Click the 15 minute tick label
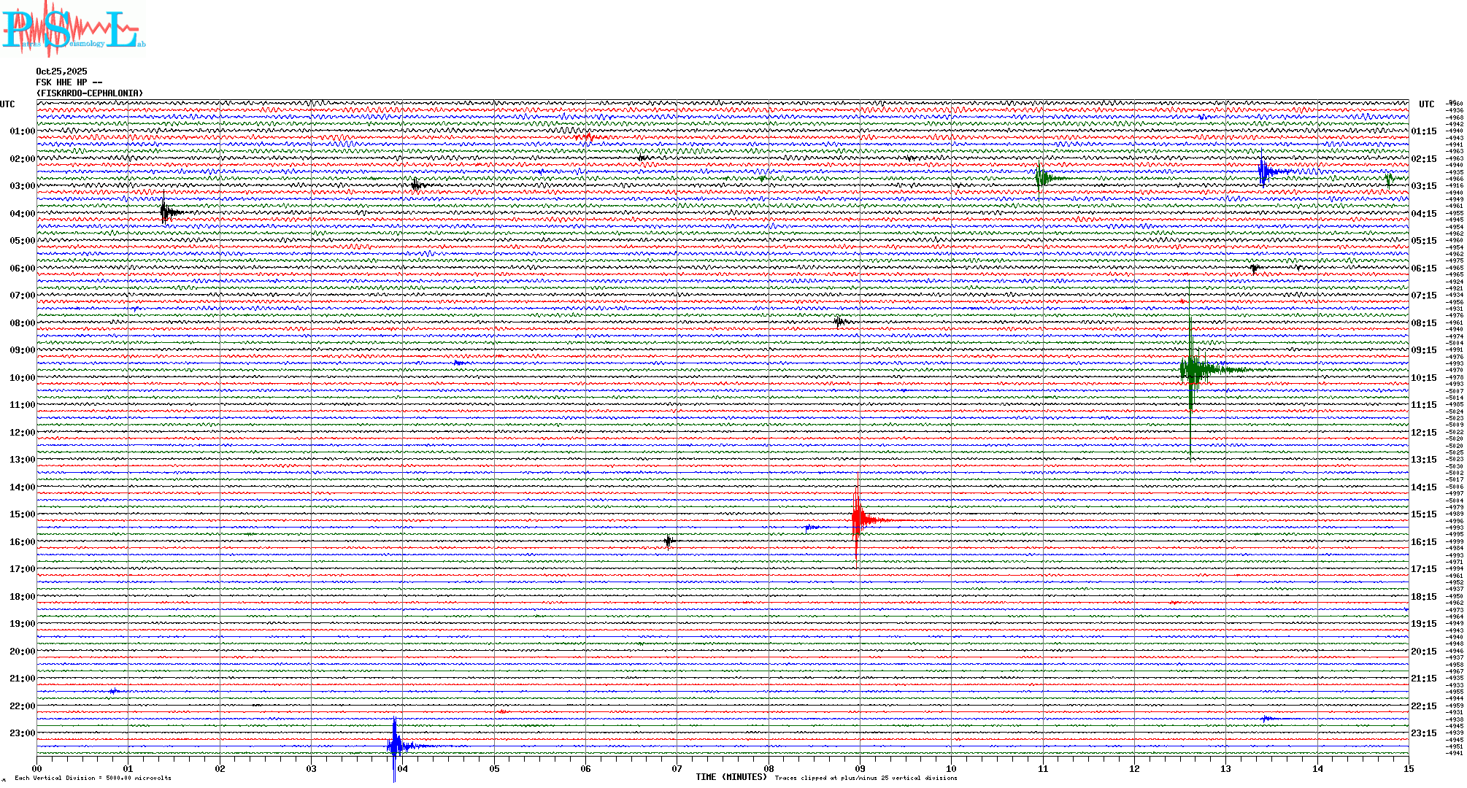This screenshot has height=788, width=1467. point(1408,768)
